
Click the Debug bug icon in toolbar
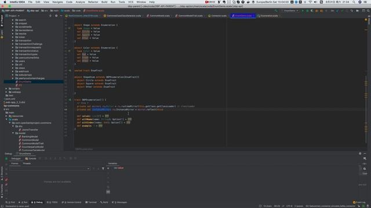pyautogui.click(x=307, y=11)
